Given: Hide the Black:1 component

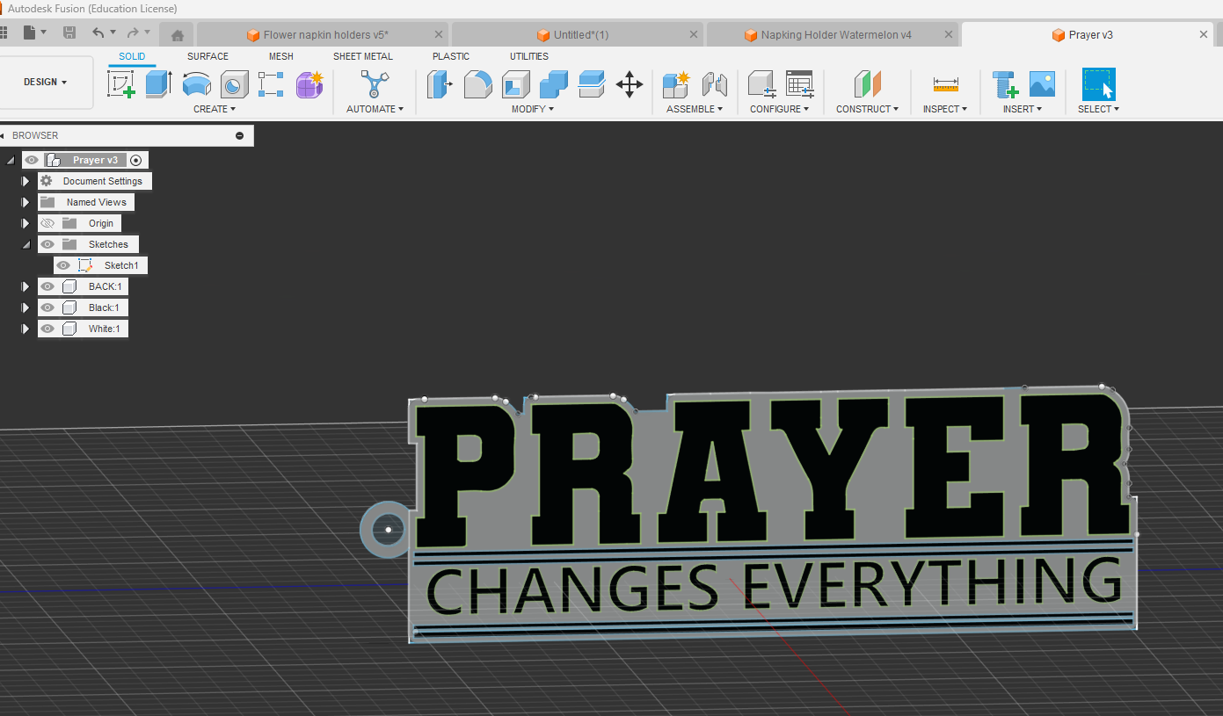Looking at the screenshot, I should pyautogui.click(x=47, y=307).
